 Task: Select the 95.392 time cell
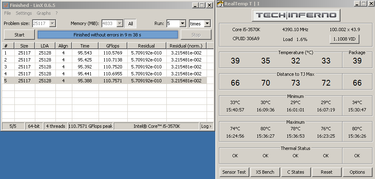click(85, 67)
